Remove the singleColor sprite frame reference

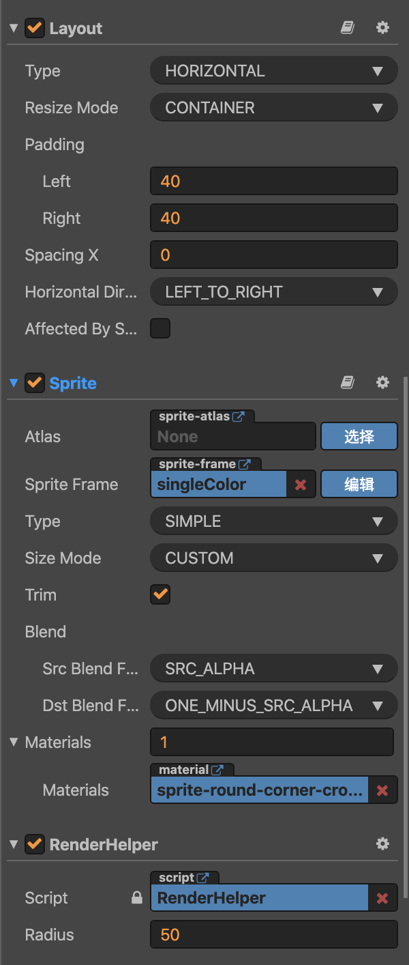[301, 485]
